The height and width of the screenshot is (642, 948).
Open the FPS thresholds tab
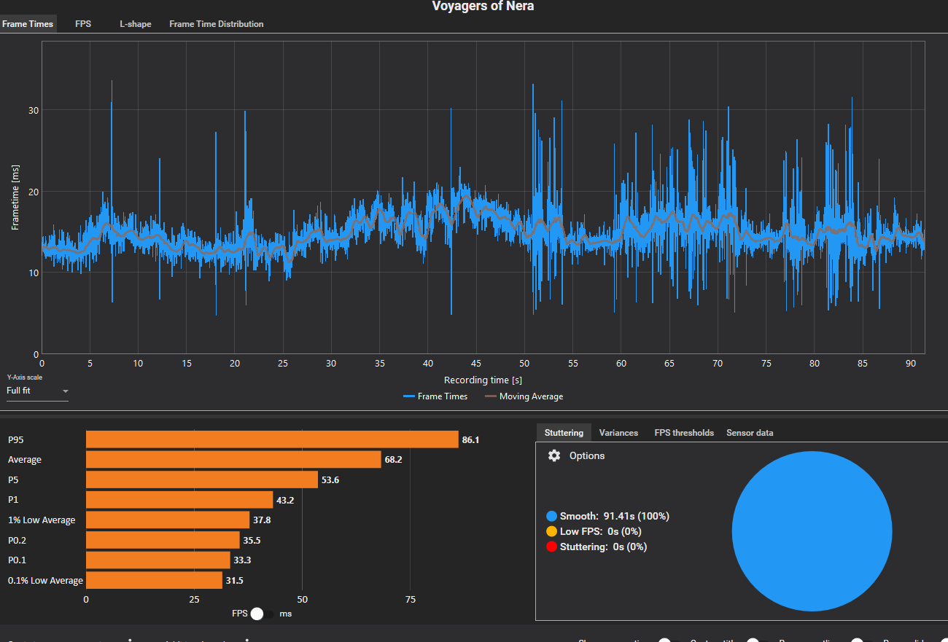(684, 433)
